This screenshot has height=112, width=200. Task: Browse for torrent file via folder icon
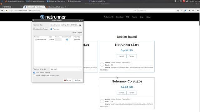coord(80,25)
